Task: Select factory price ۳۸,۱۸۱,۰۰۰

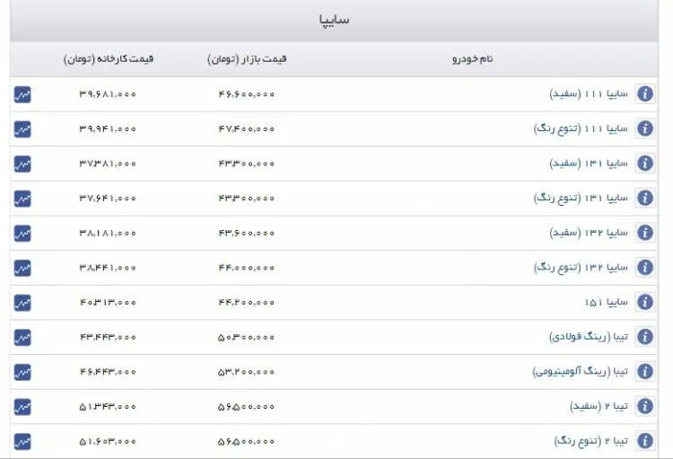Action: click(x=108, y=234)
